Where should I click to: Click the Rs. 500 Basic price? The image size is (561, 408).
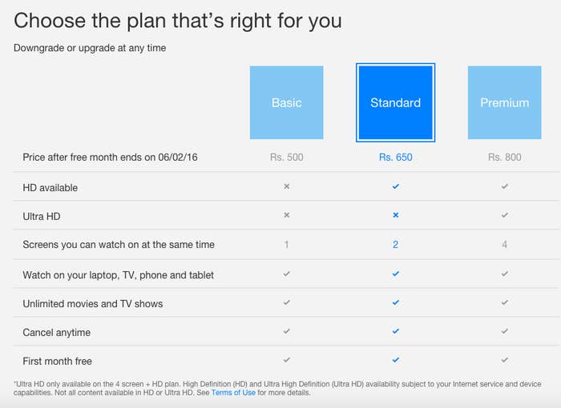(287, 157)
